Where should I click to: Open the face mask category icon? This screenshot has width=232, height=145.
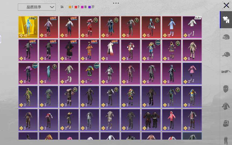pos(226,89)
